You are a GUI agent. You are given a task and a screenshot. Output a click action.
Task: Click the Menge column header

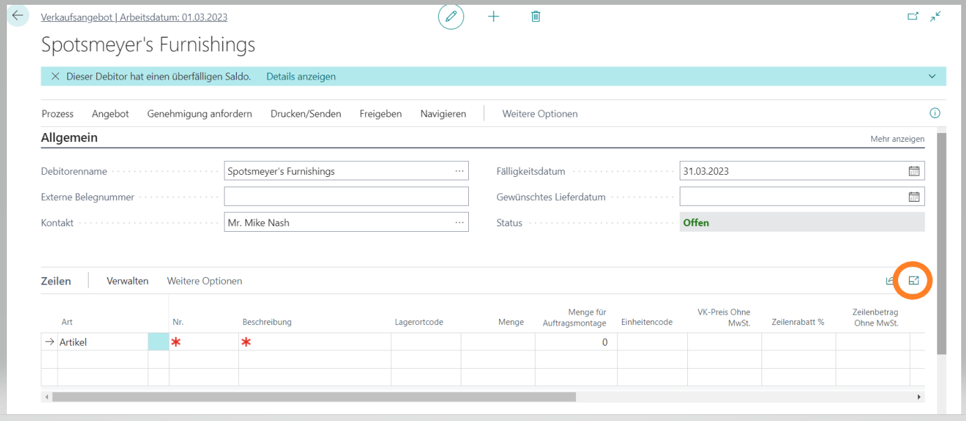[511, 322]
